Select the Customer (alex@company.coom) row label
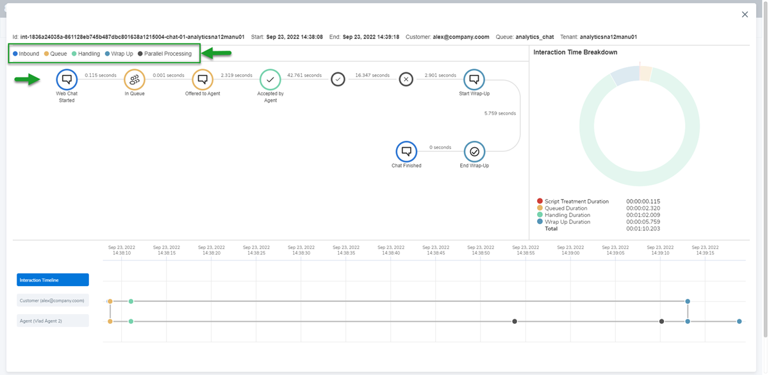The image size is (769, 375). [53, 300]
